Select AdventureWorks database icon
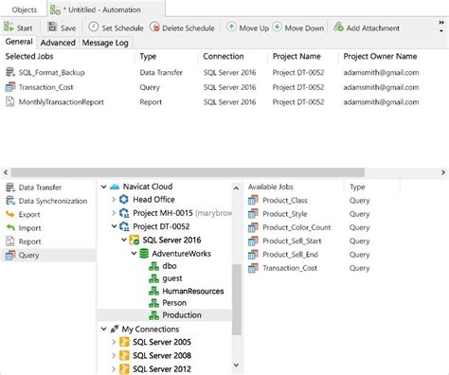Screen dimensions: 449x375 144,253
